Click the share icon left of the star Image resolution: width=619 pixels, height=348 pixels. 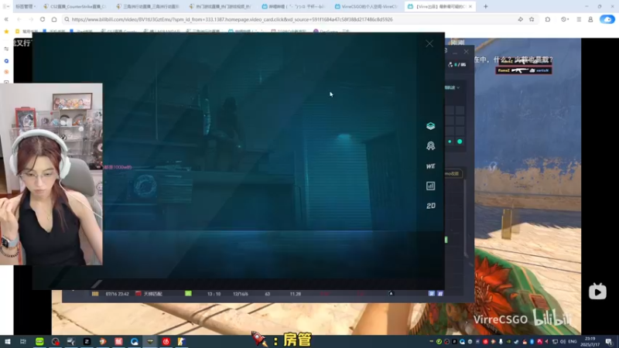pyautogui.click(x=520, y=19)
